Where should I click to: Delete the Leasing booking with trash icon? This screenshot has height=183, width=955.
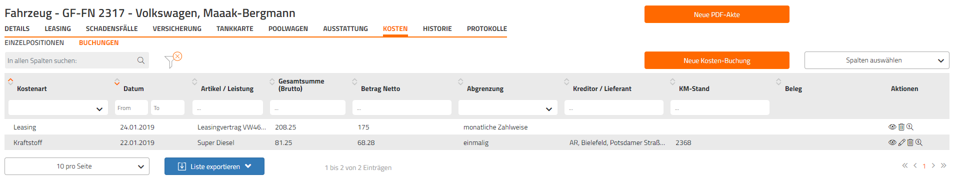(901, 127)
